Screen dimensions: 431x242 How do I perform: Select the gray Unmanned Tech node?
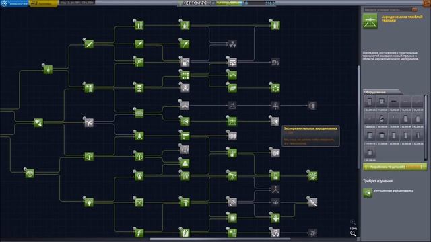click(232, 202)
